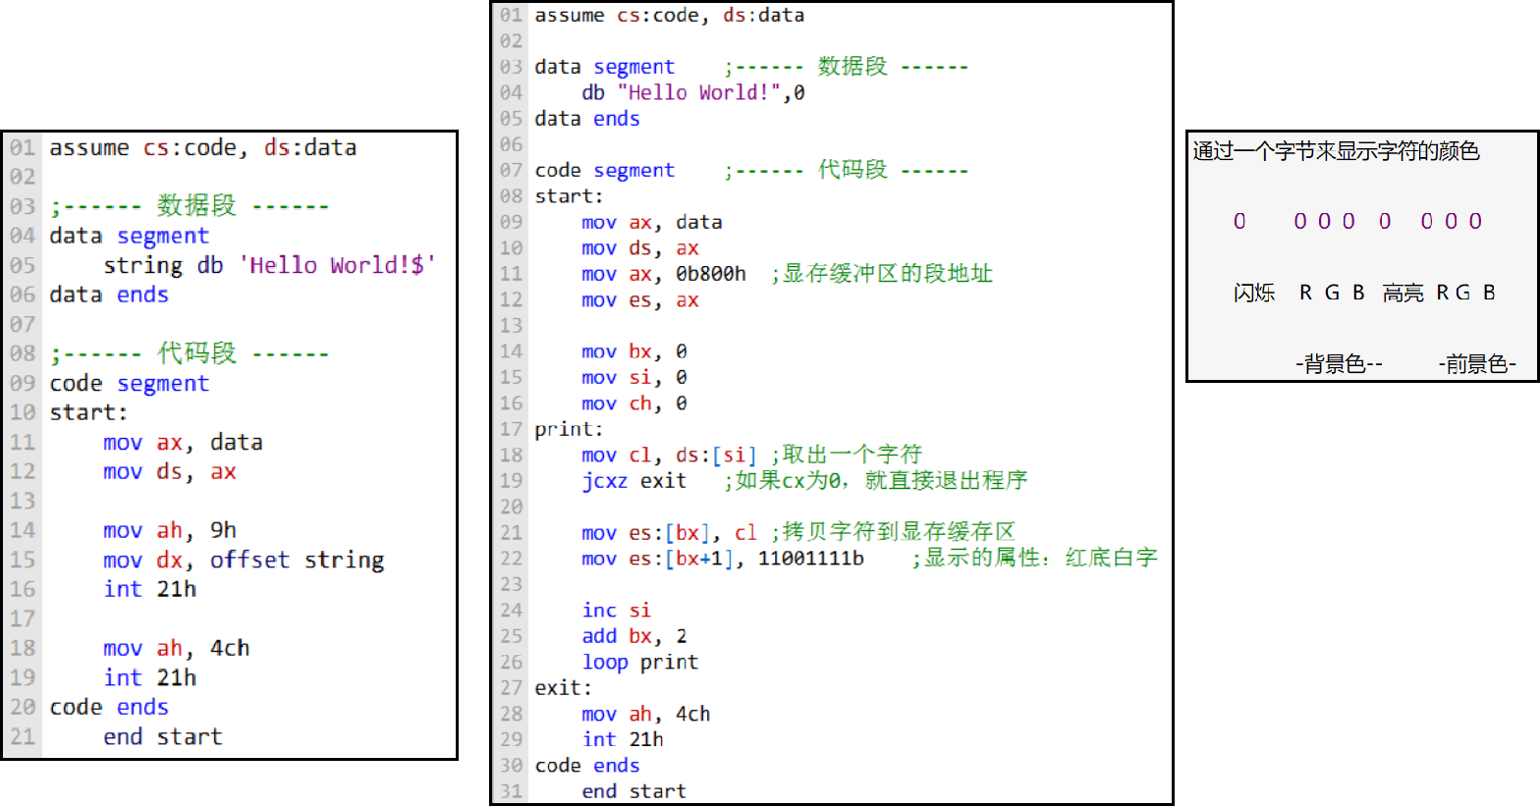
Task: Click 'mov ah, 4ch' in left code panel
Action: (177, 648)
